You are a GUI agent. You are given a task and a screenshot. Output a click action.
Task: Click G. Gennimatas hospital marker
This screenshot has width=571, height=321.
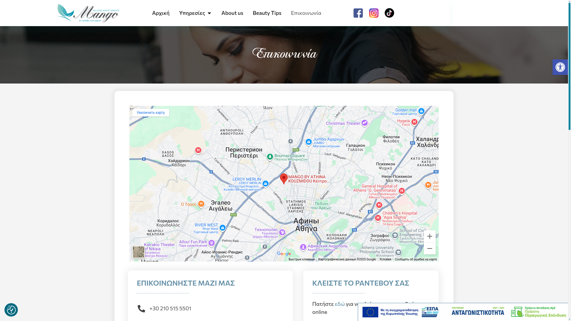pos(402,191)
